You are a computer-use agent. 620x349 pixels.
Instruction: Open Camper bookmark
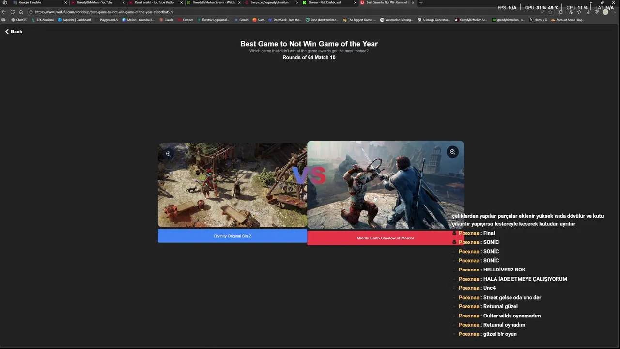point(186,20)
